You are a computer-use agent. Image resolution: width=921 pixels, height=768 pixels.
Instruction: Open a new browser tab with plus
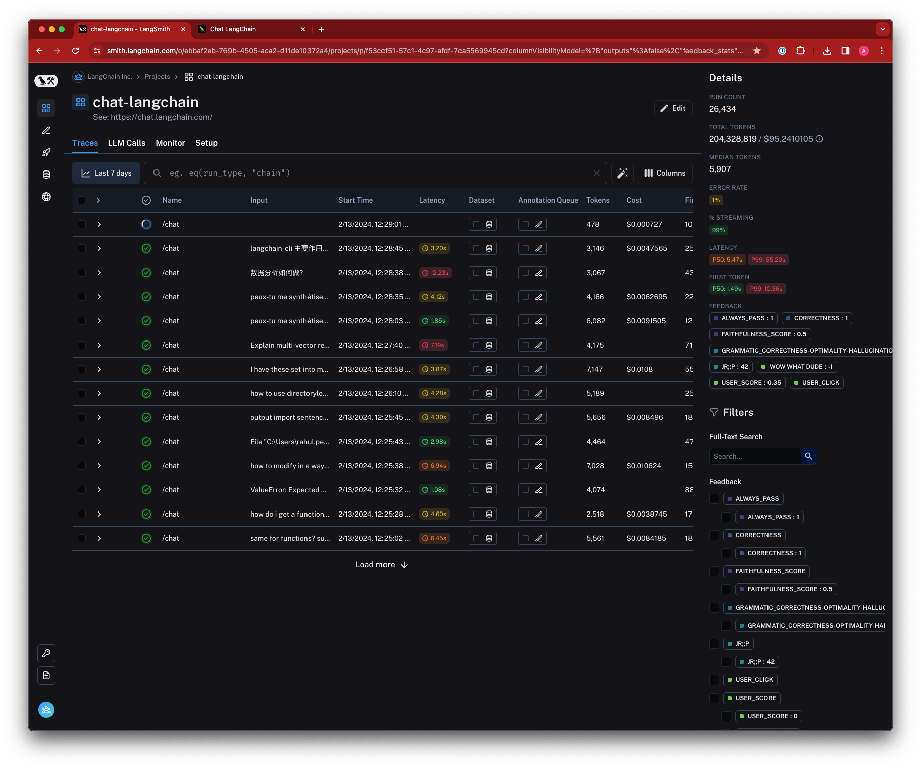tap(321, 29)
